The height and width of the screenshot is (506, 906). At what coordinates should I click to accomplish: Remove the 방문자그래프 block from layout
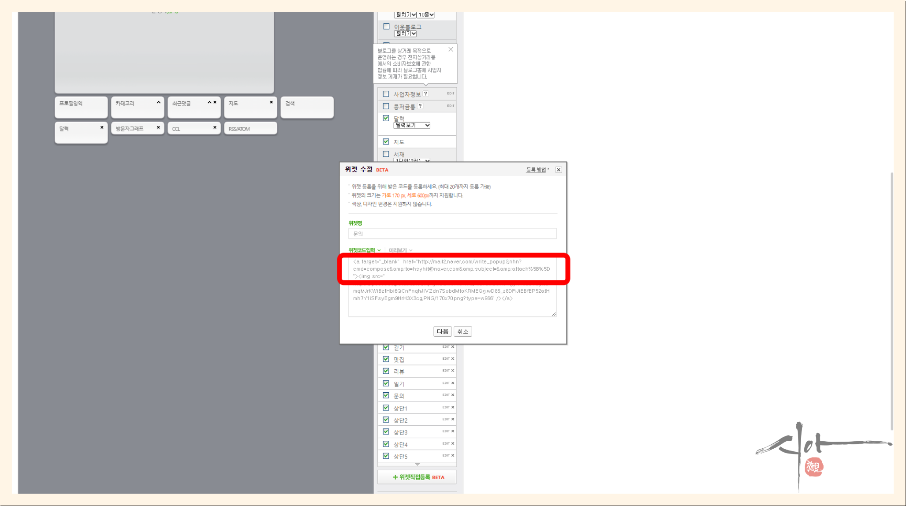[158, 127]
